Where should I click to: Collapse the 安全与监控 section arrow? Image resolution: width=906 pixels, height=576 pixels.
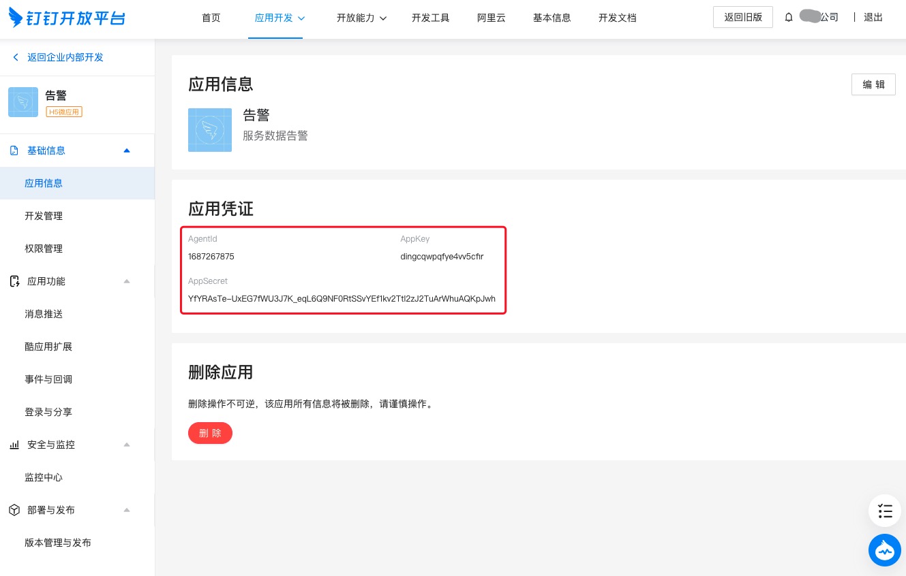[x=127, y=445]
